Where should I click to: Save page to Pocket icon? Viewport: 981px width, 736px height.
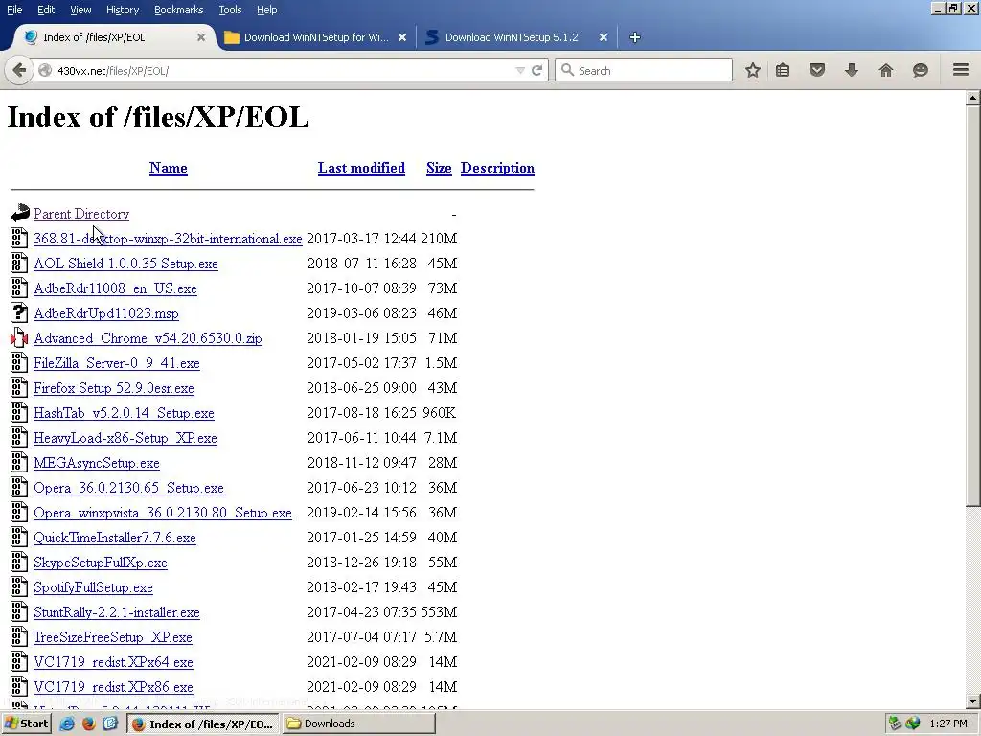click(816, 70)
